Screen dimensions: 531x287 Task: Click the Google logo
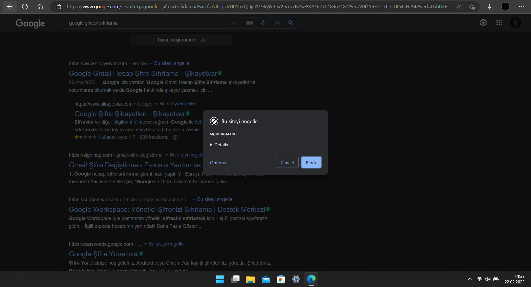[x=30, y=24]
